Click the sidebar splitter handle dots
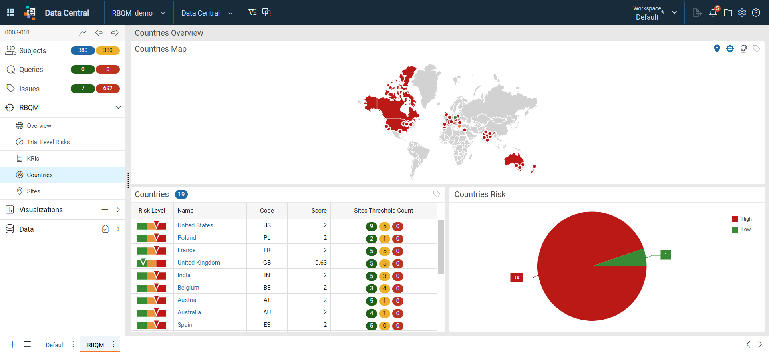The width and height of the screenshot is (769, 352). pyautogui.click(x=128, y=181)
